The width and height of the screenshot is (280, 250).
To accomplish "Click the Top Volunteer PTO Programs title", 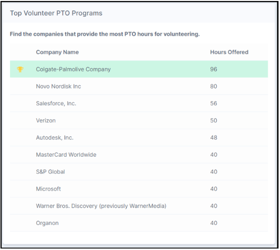I will coord(56,13).
